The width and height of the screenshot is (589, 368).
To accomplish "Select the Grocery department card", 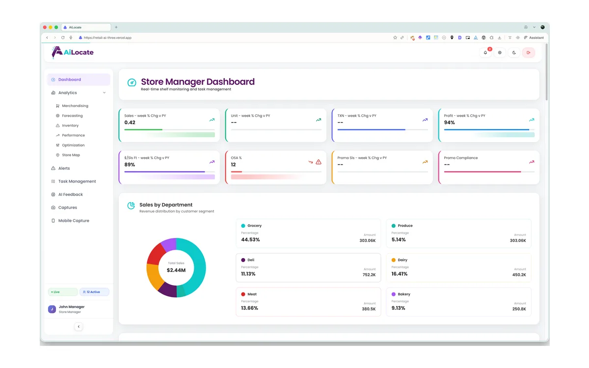I will pyautogui.click(x=308, y=234).
